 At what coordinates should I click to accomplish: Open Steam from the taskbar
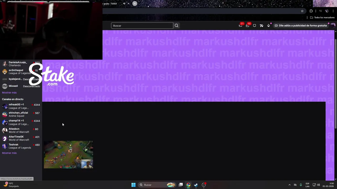coord(196,185)
